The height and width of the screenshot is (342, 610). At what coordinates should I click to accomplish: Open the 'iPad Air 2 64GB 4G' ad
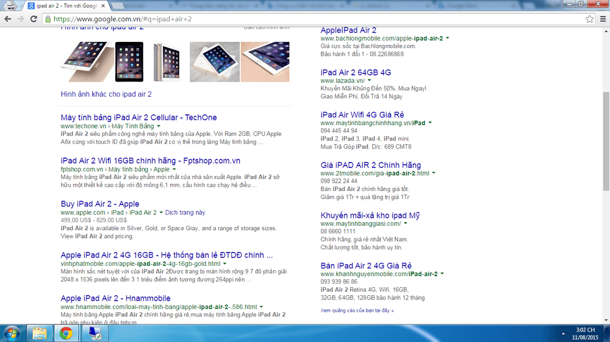356,72
